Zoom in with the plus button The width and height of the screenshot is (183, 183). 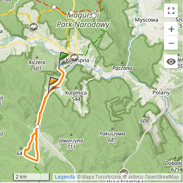coord(171,29)
